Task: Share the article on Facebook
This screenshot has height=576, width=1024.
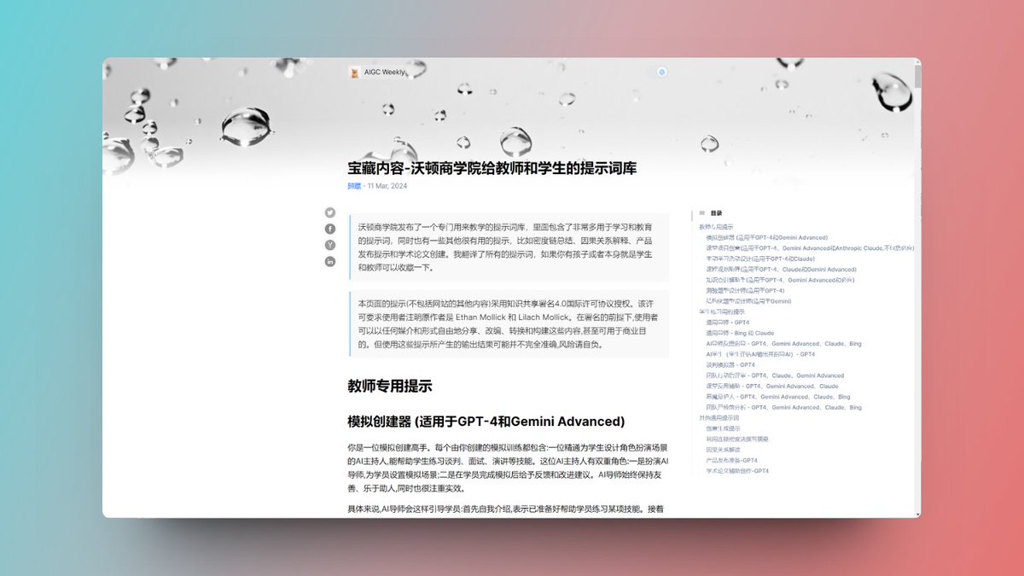Action: coord(330,229)
